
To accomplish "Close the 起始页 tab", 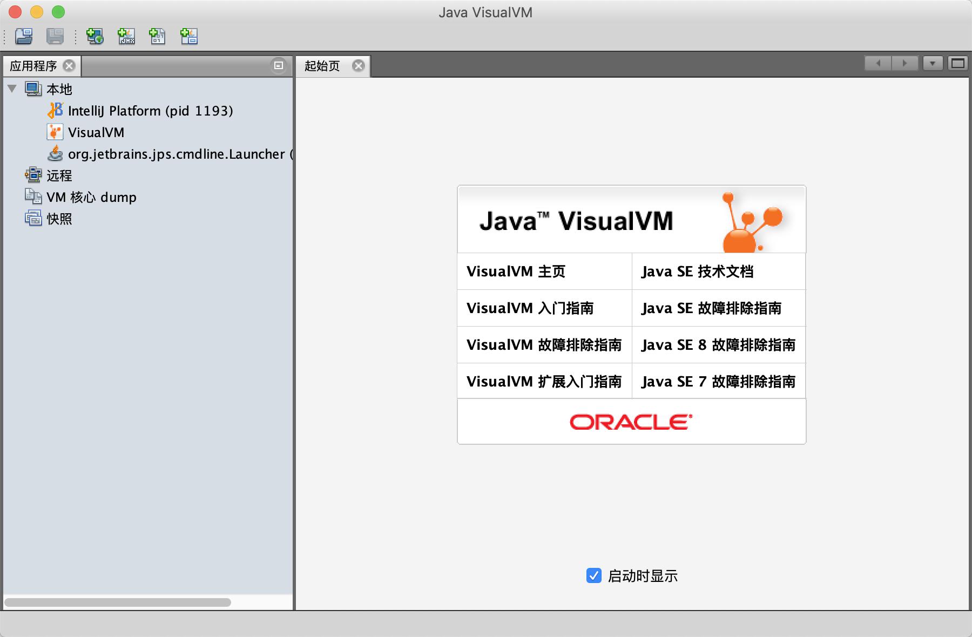I will coord(358,65).
